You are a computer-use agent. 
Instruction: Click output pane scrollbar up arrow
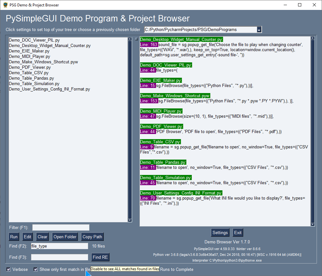(312, 38)
